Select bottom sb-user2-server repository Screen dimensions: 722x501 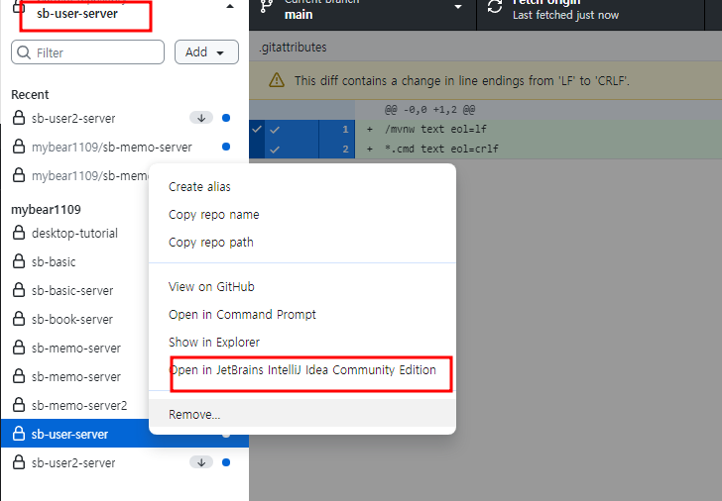click(x=125, y=462)
